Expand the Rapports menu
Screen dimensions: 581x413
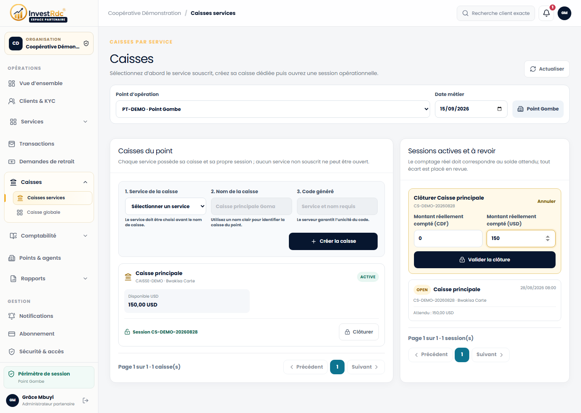tap(49, 279)
